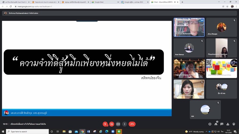This screenshot has width=239, height=134.
Task: Select Jira Jitsupa's video tile
Action: (221, 27)
